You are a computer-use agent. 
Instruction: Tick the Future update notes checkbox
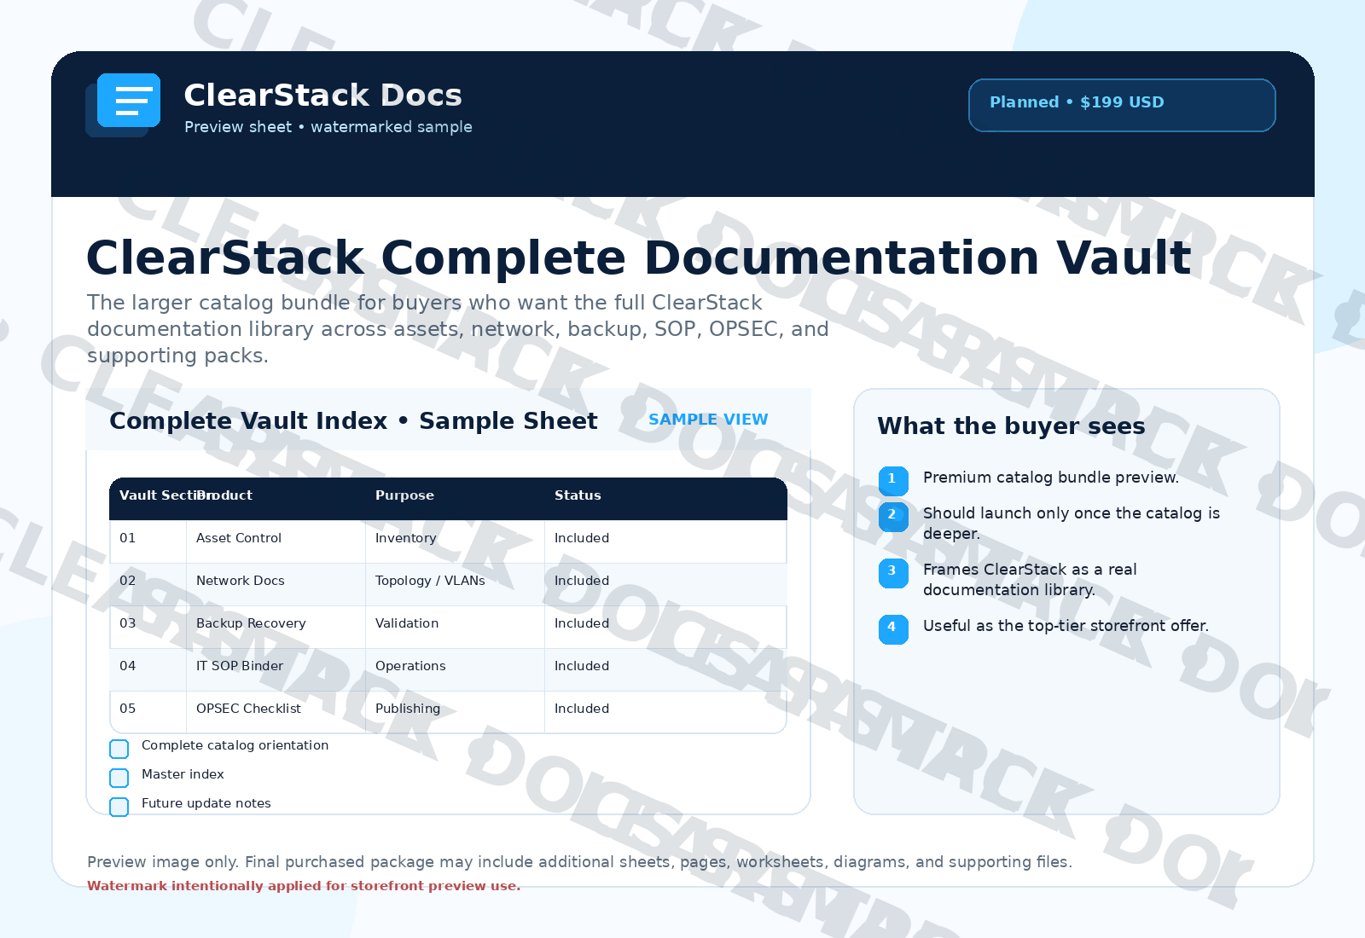119,807
